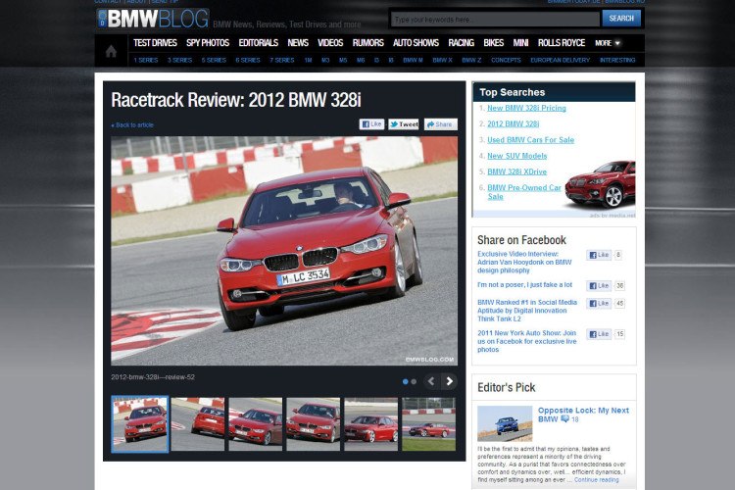The image size is (735, 490).
Task: Open BMW M submenu link
Action: 413,60
